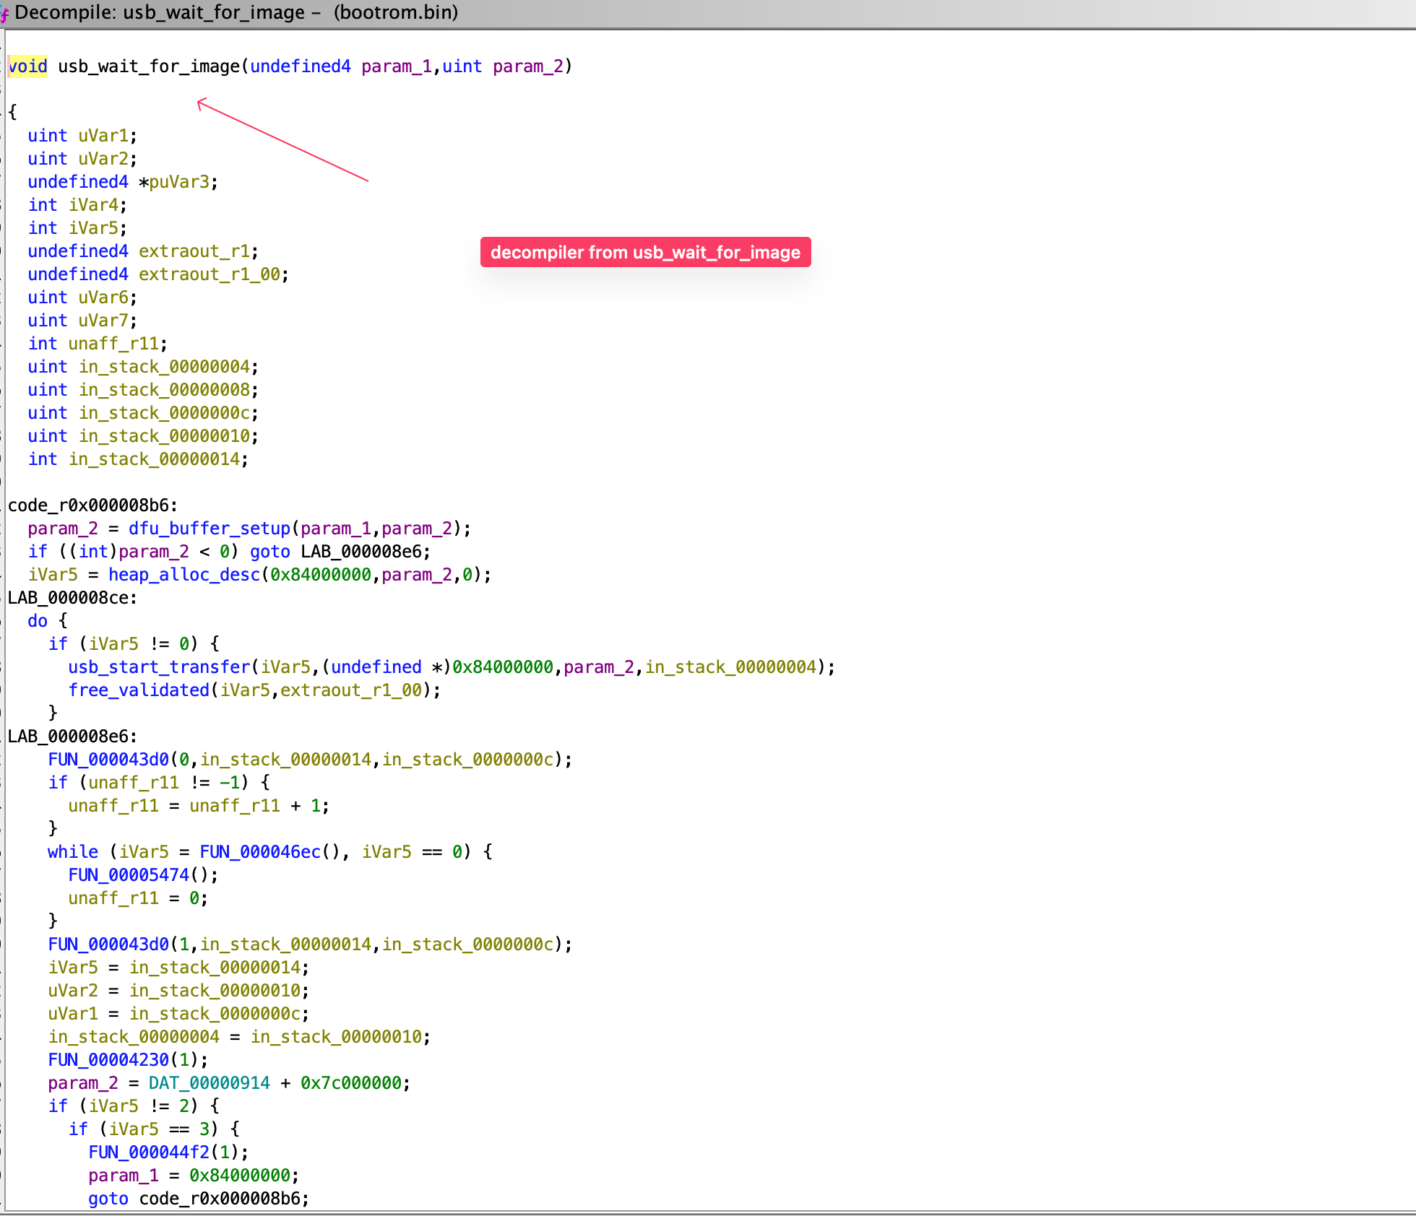Image resolution: width=1416 pixels, height=1216 pixels.
Task: Click 'param_1 = 0x84000000;' assignment
Action: click(x=194, y=1176)
